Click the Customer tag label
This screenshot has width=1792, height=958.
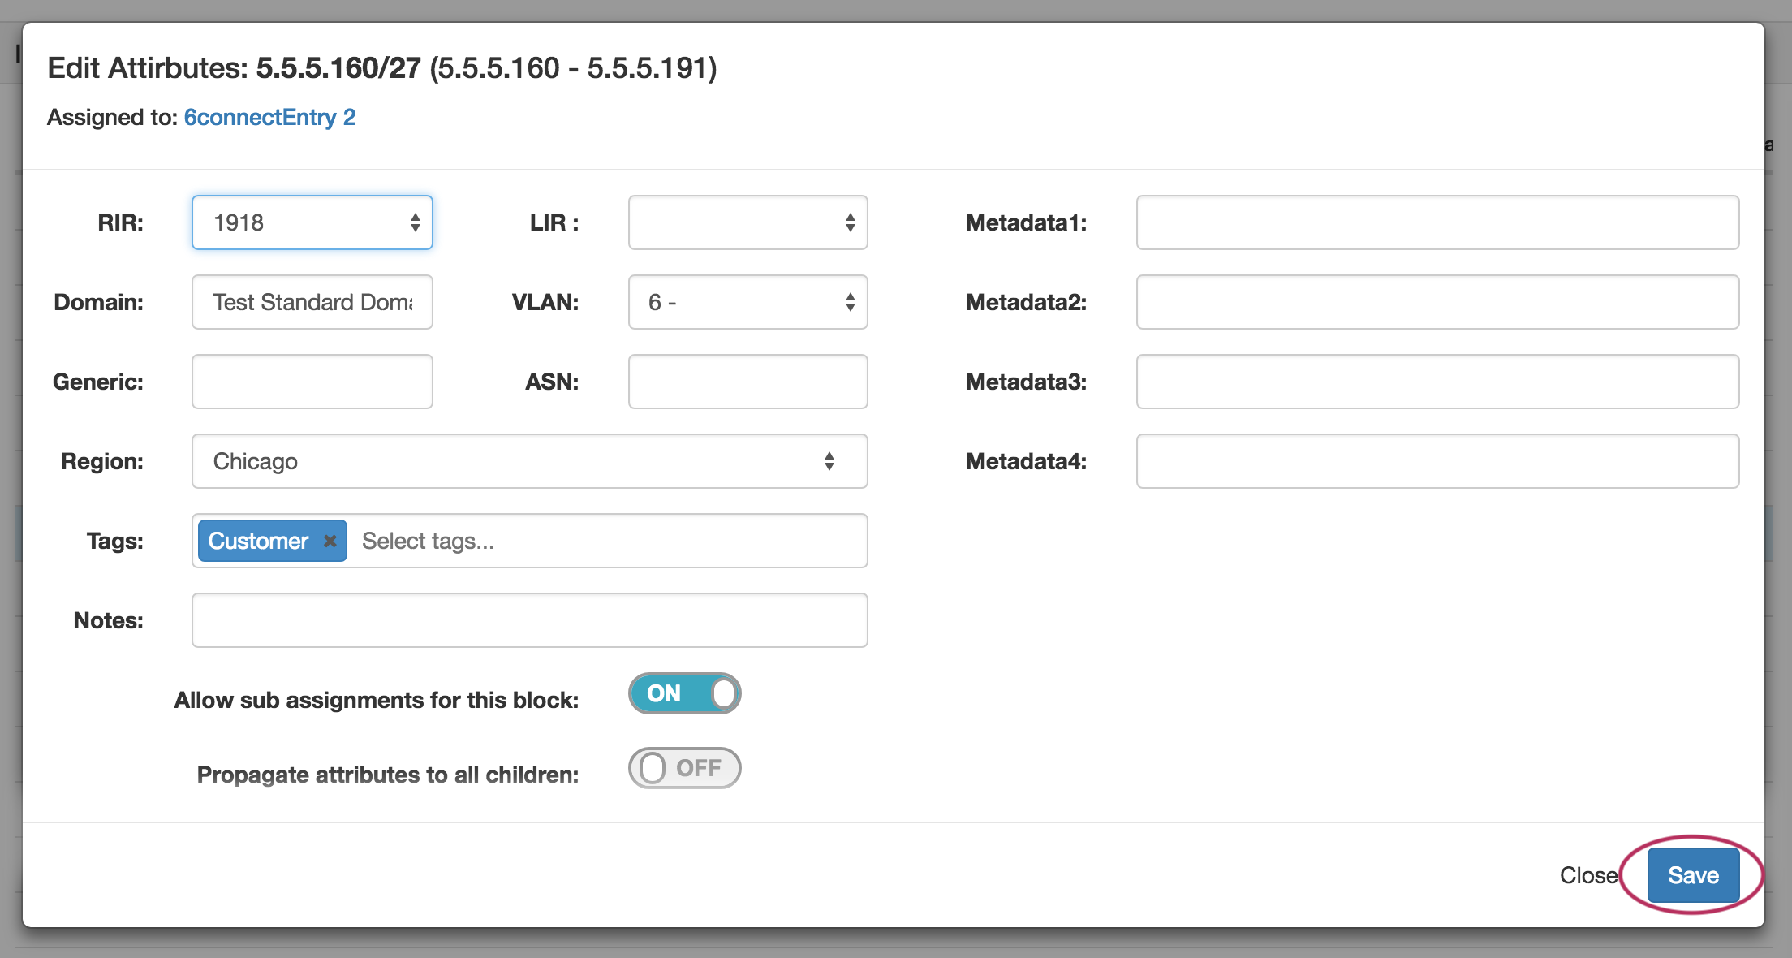pyautogui.click(x=258, y=541)
